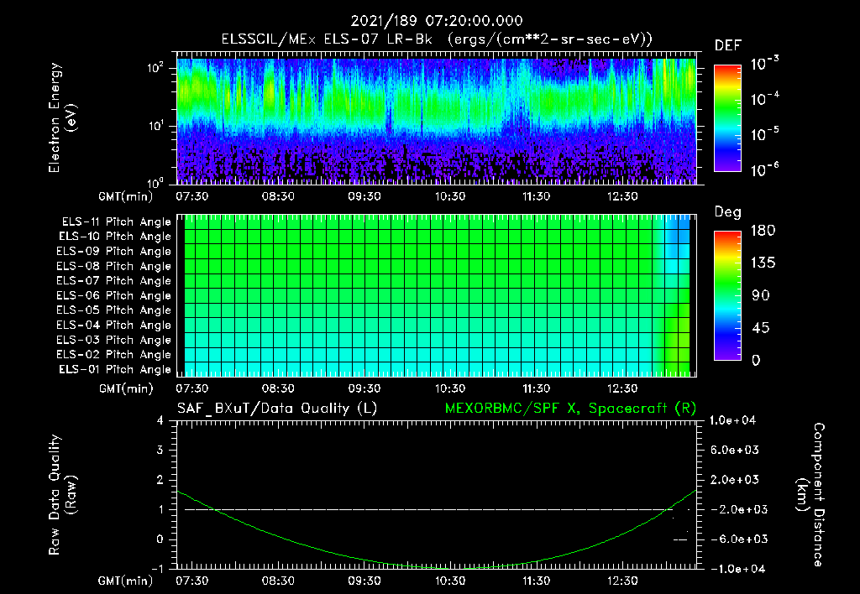
Task: Click the 10¹ tick on electron energy axis
Action: pyautogui.click(x=155, y=126)
